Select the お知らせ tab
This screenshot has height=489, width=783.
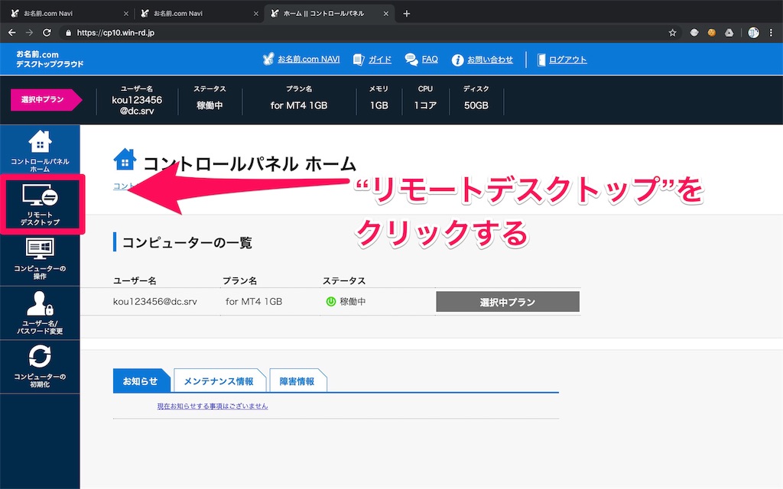pyautogui.click(x=141, y=380)
